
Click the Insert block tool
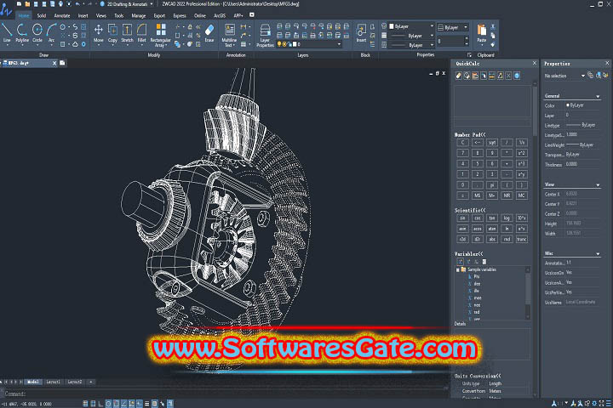pos(361,33)
